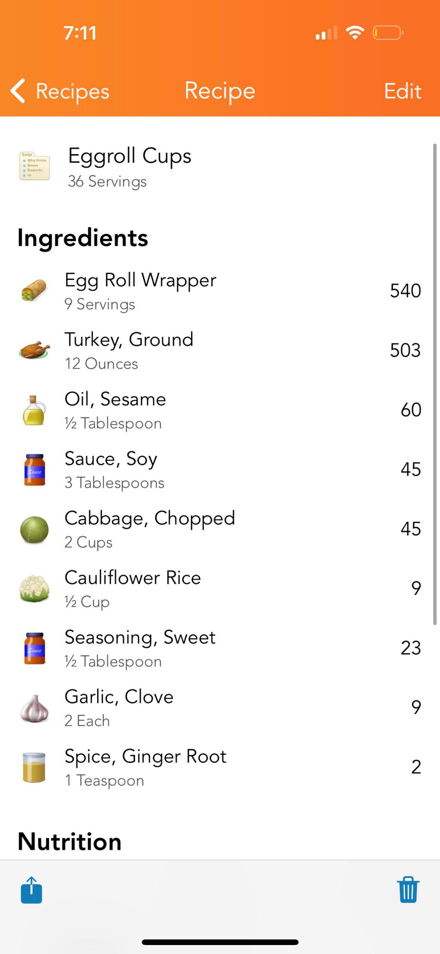Open Turkey, Ground 12 Ounces entry
This screenshot has height=954, width=440.
220,350
